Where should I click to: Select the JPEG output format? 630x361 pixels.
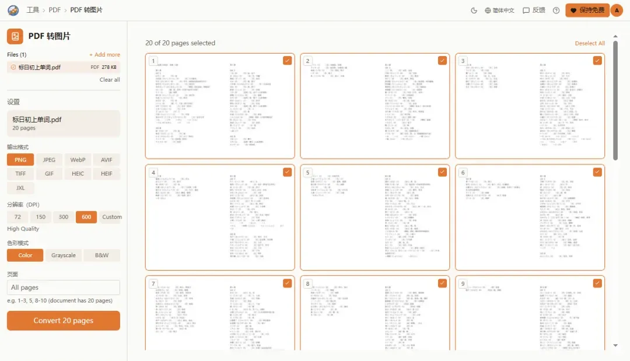(49, 160)
